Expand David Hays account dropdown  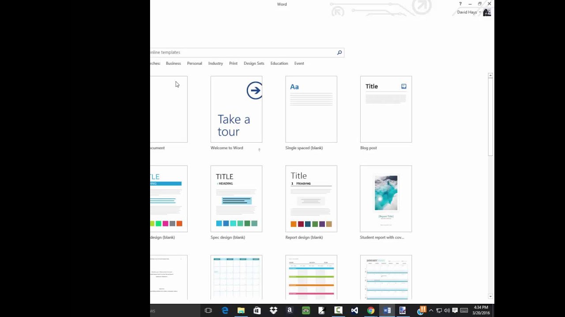480,12
